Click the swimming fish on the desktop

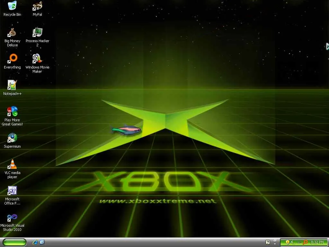click(126, 130)
